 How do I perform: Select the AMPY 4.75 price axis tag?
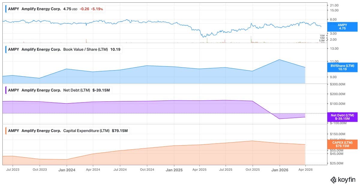tap(342, 27)
